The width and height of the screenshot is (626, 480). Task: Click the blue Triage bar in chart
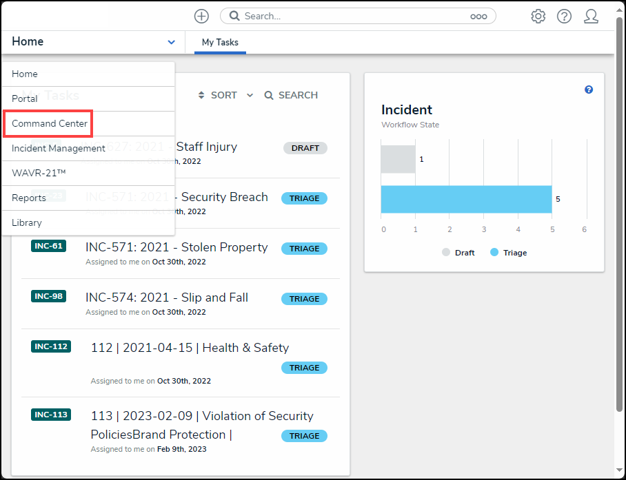pyautogui.click(x=466, y=199)
